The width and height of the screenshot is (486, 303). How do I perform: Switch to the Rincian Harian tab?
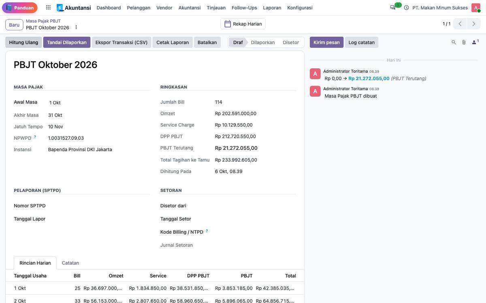click(x=35, y=263)
